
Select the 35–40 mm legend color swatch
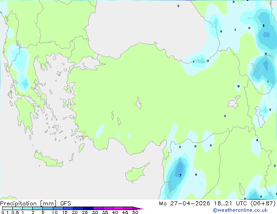108,208
